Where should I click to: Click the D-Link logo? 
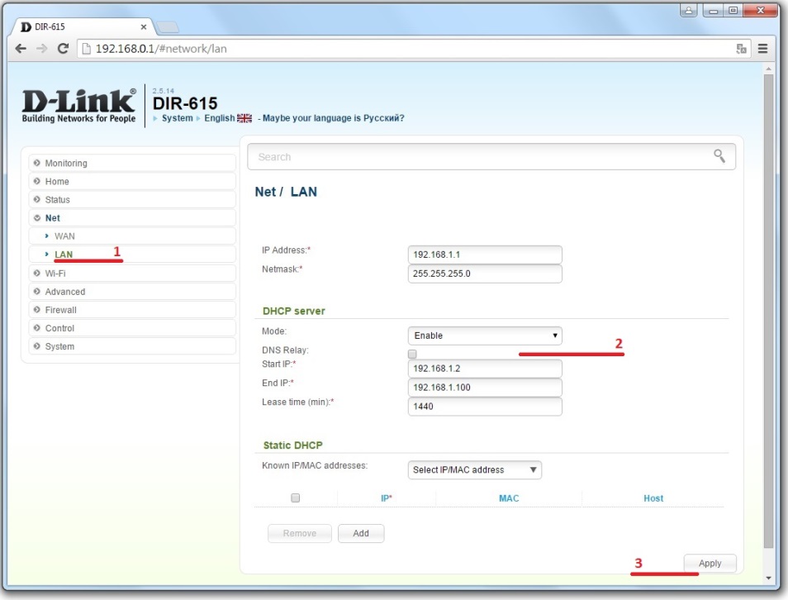[78, 106]
